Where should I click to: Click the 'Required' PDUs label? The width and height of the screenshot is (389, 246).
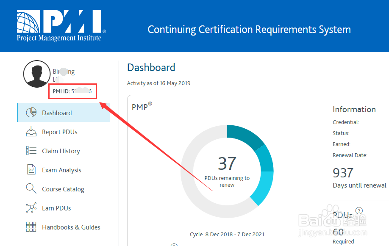[343, 241]
